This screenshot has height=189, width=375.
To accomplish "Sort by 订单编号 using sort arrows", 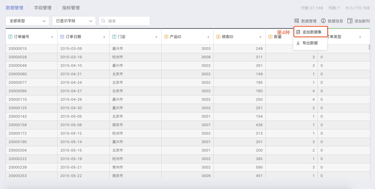I will pos(52,37).
